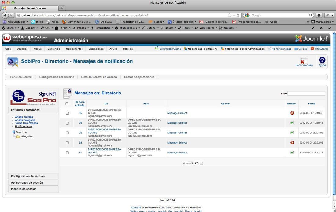Open the Extensiones menu

coord(96,49)
